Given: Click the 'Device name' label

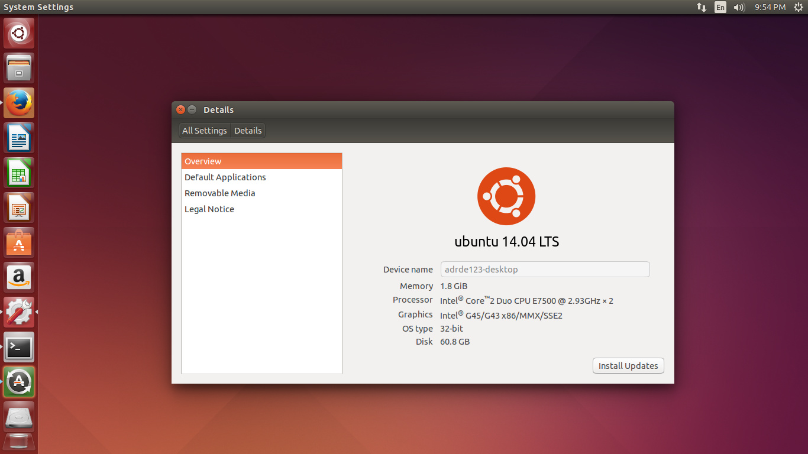Looking at the screenshot, I should 408,270.
